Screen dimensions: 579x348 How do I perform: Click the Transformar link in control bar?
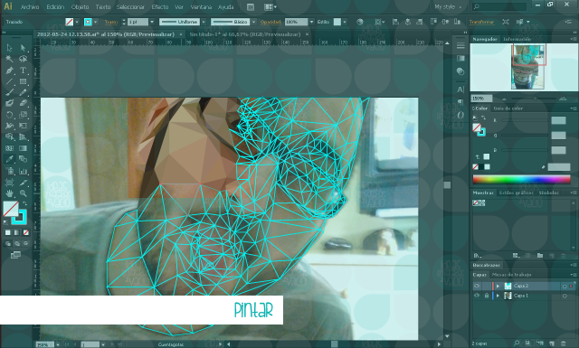[481, 22]
